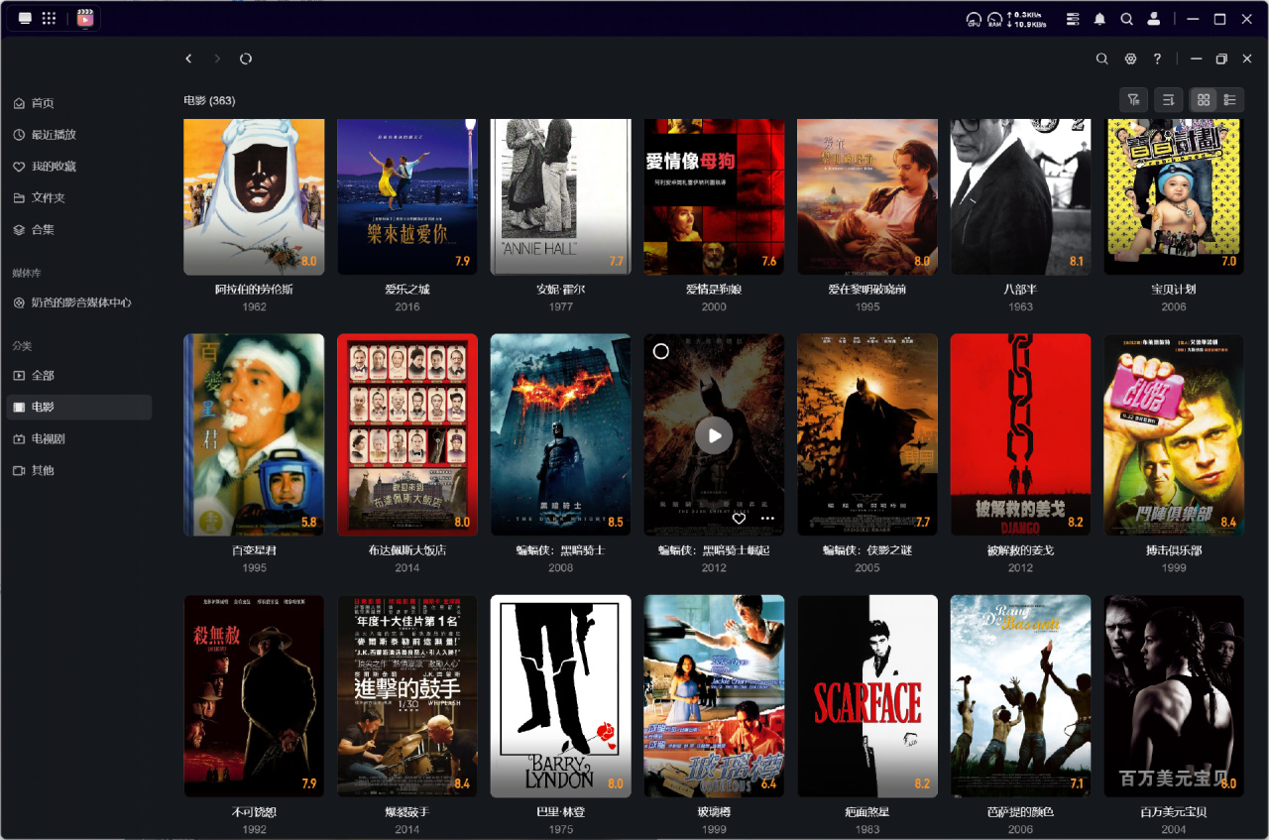
Task: Open the 玻璃樽 poster
Action: pos(714,696)
